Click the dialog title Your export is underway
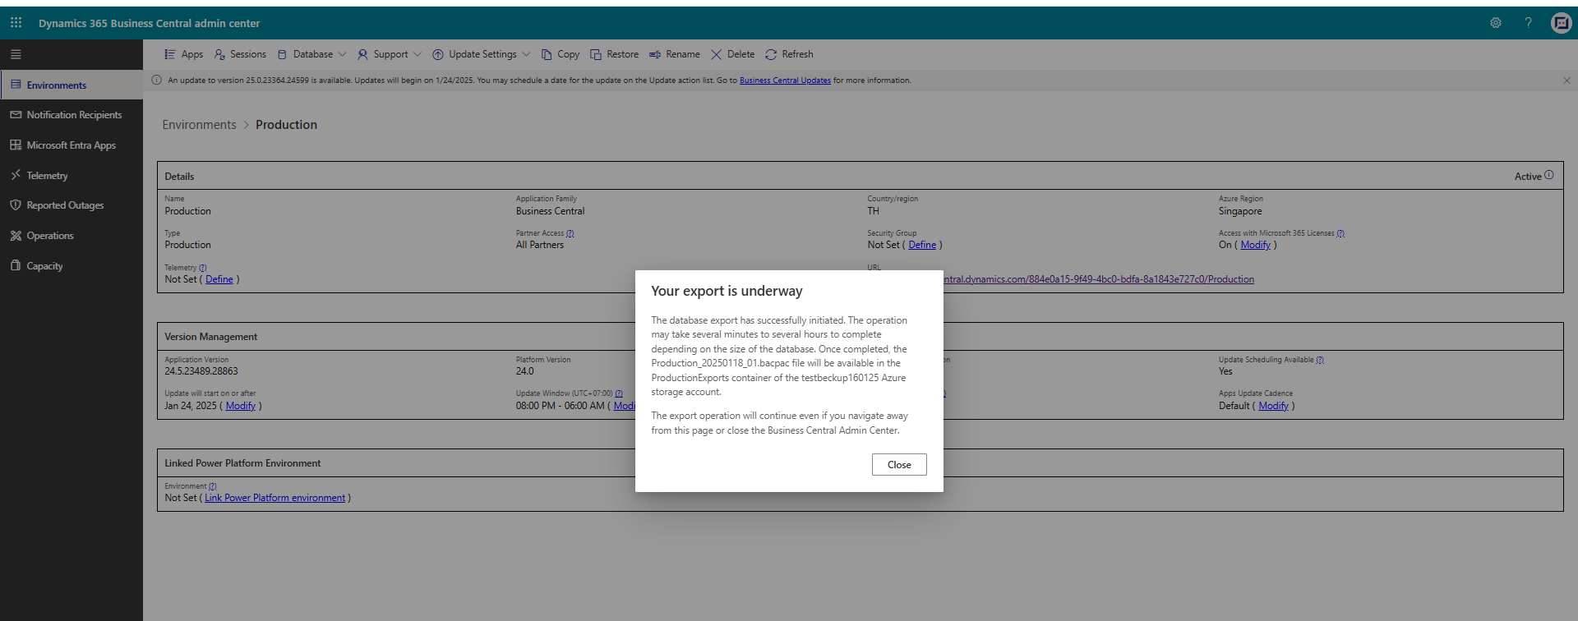The height and width of the screenshot is (621, 1578). tap(727, 291)
